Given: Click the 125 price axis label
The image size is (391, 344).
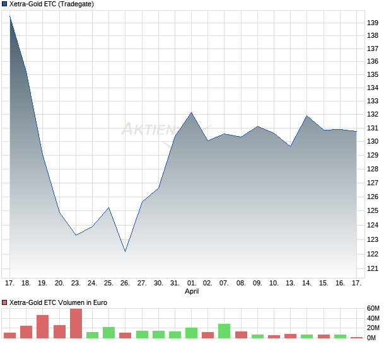Looking at the screenshot, I should click(x=373, y=210).
